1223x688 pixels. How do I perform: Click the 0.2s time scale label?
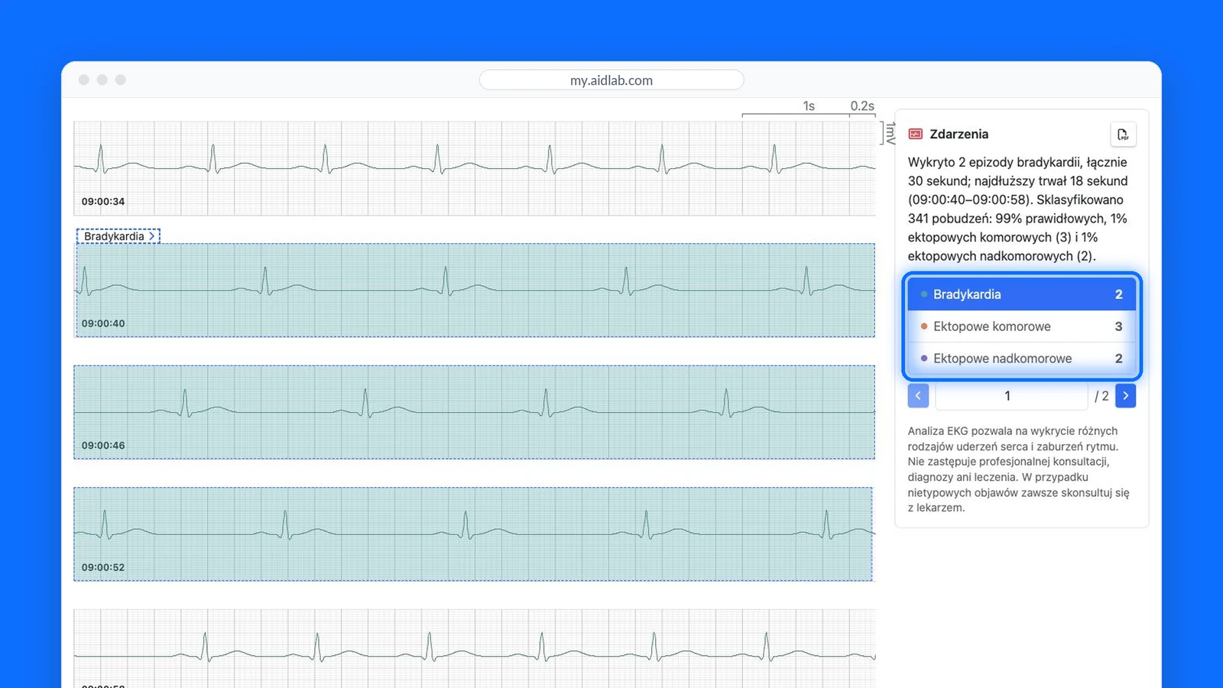[x=862, y=106]
